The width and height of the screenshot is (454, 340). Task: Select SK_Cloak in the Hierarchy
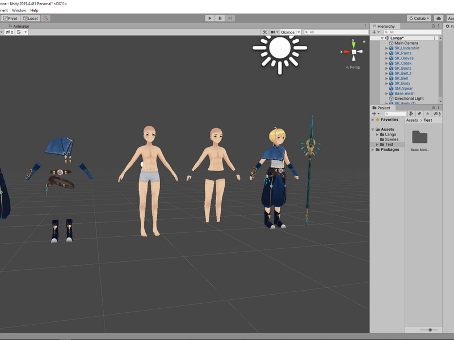point(403,63)
